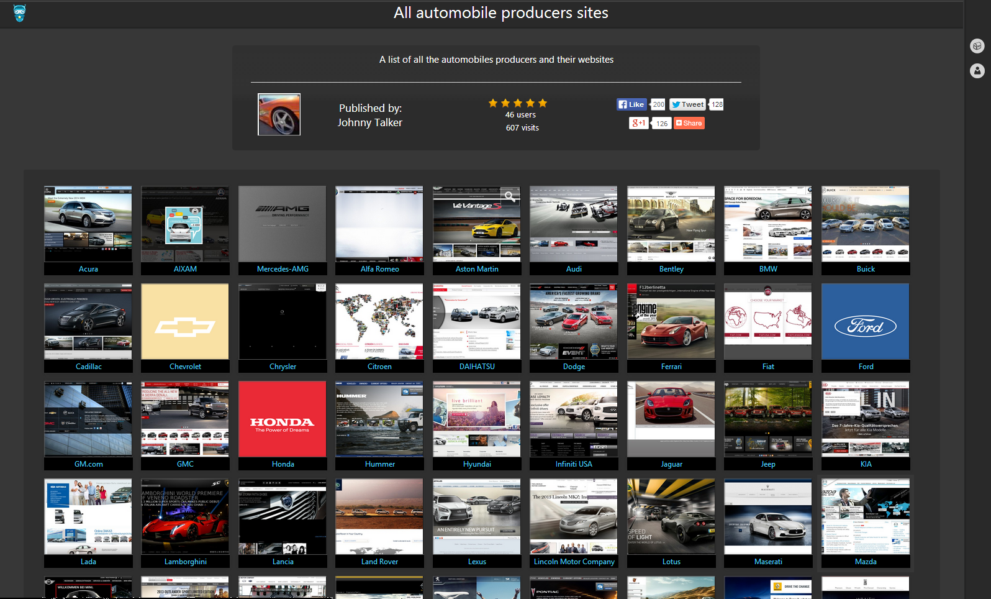Click the owl logo in the header

click(20, 13)
